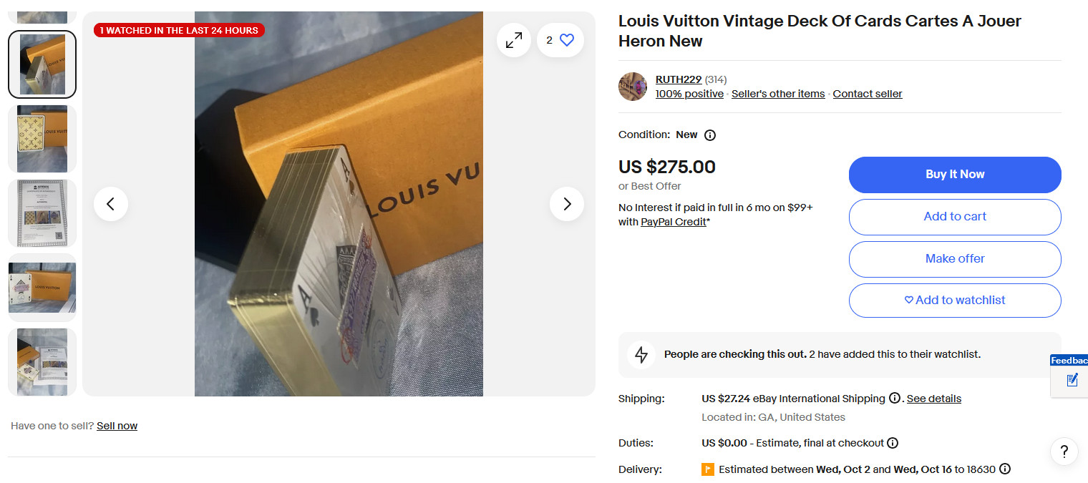Click the Buy It Now button
This screenshot has height=483, width=1088.
pos(955,175)
